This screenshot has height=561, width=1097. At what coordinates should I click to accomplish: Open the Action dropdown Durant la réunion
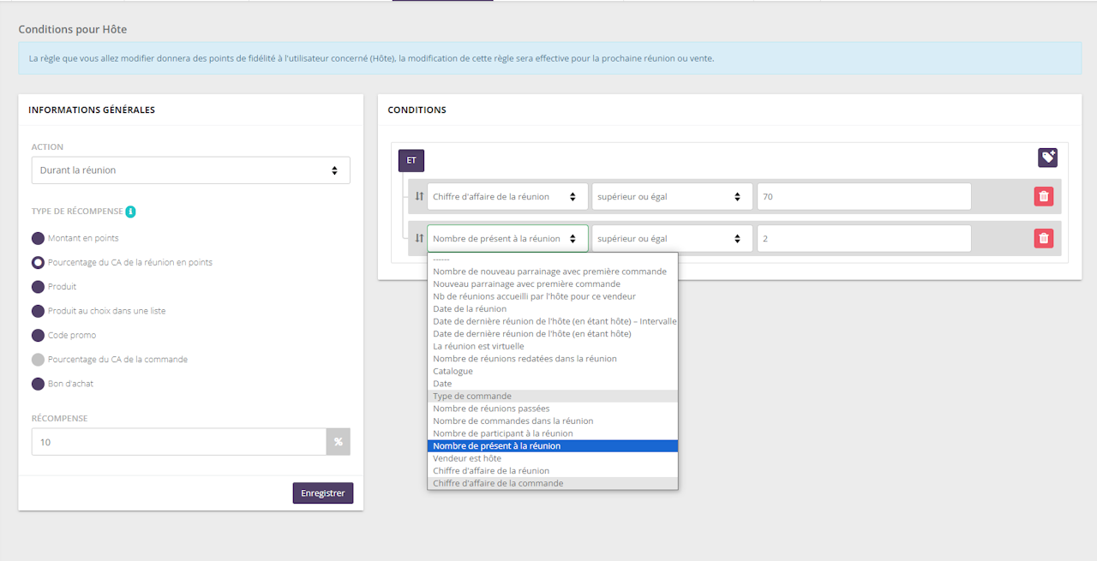pos(190,170)
